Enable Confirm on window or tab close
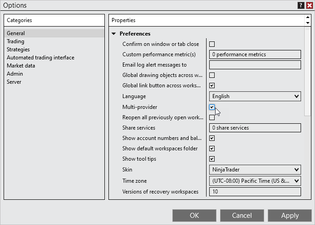Image resolution: width=315 pixels, height=225 pixels. coord(212,44)
